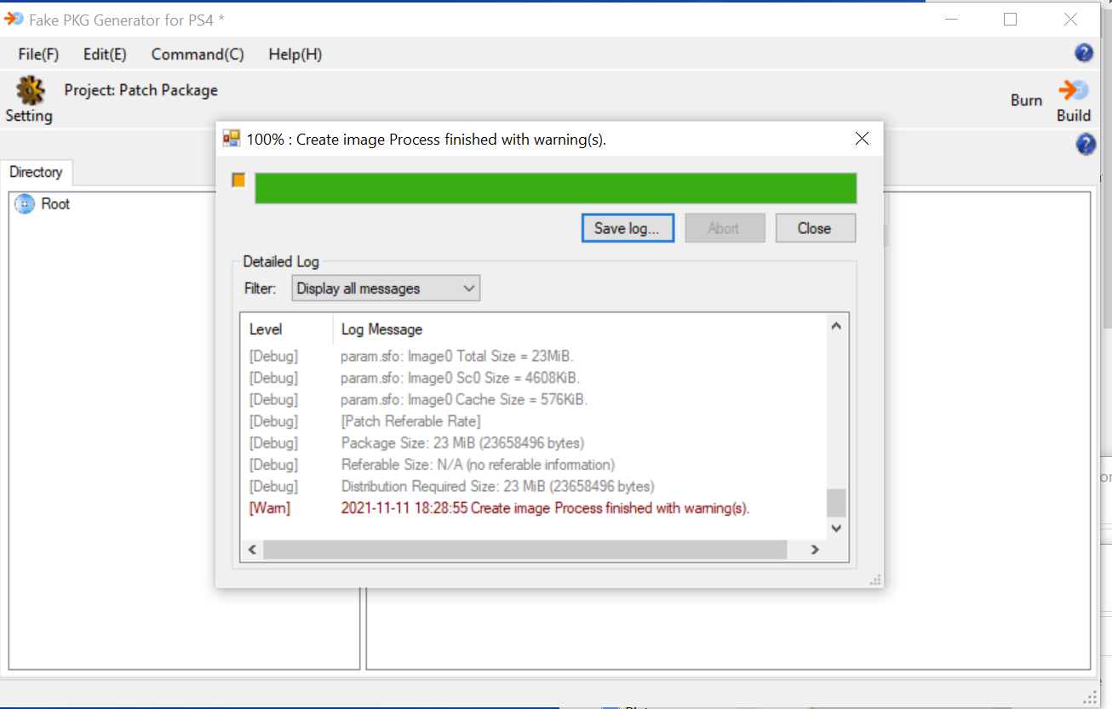Click the Burn label in toolbar
The image size is (1112, 709).
tap(1026, 100)
